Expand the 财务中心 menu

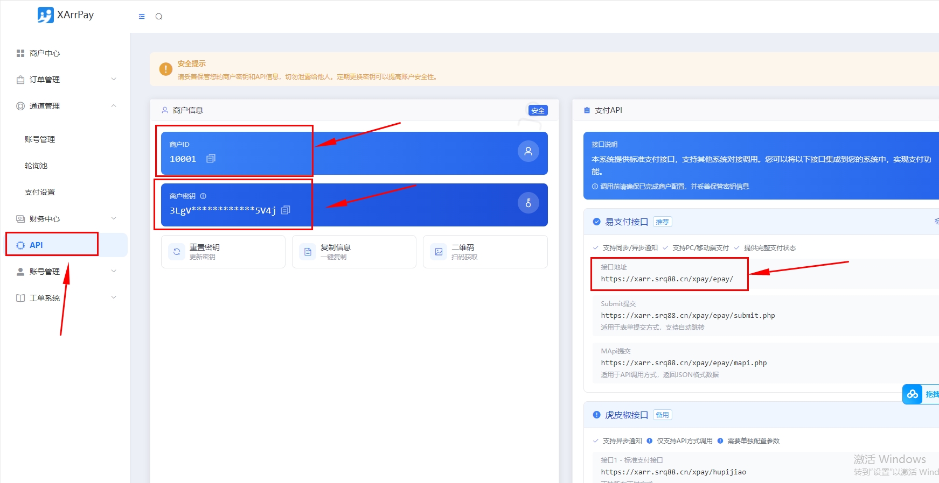click(x=66, y=219)
